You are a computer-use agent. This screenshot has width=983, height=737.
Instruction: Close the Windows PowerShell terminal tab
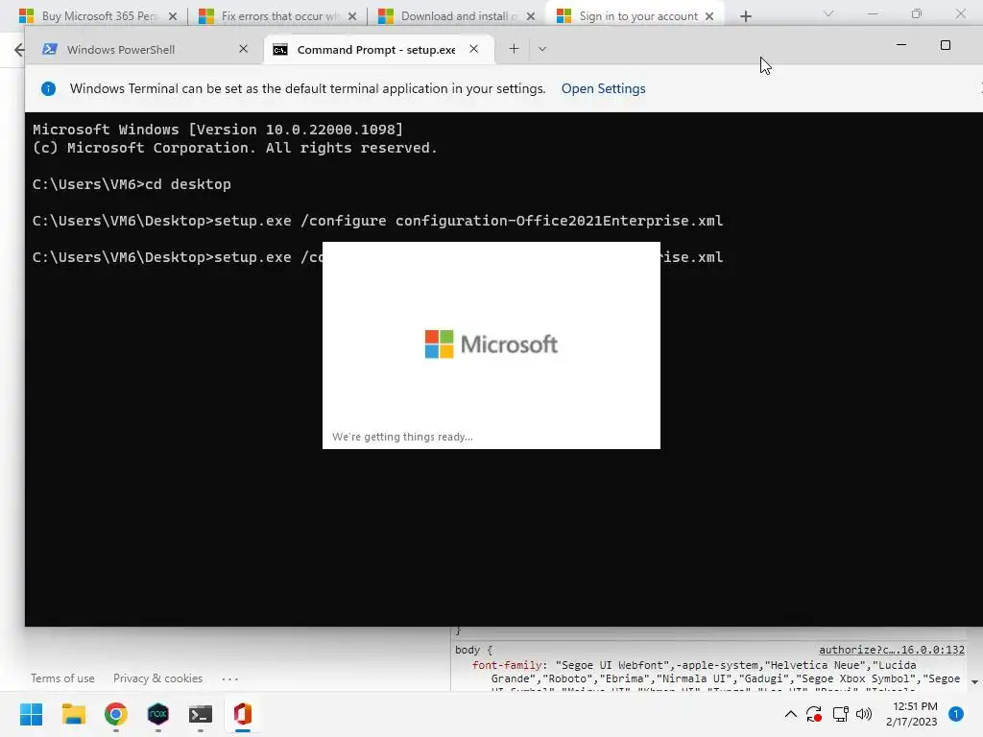pyautogui.click(x=243, y=49)
